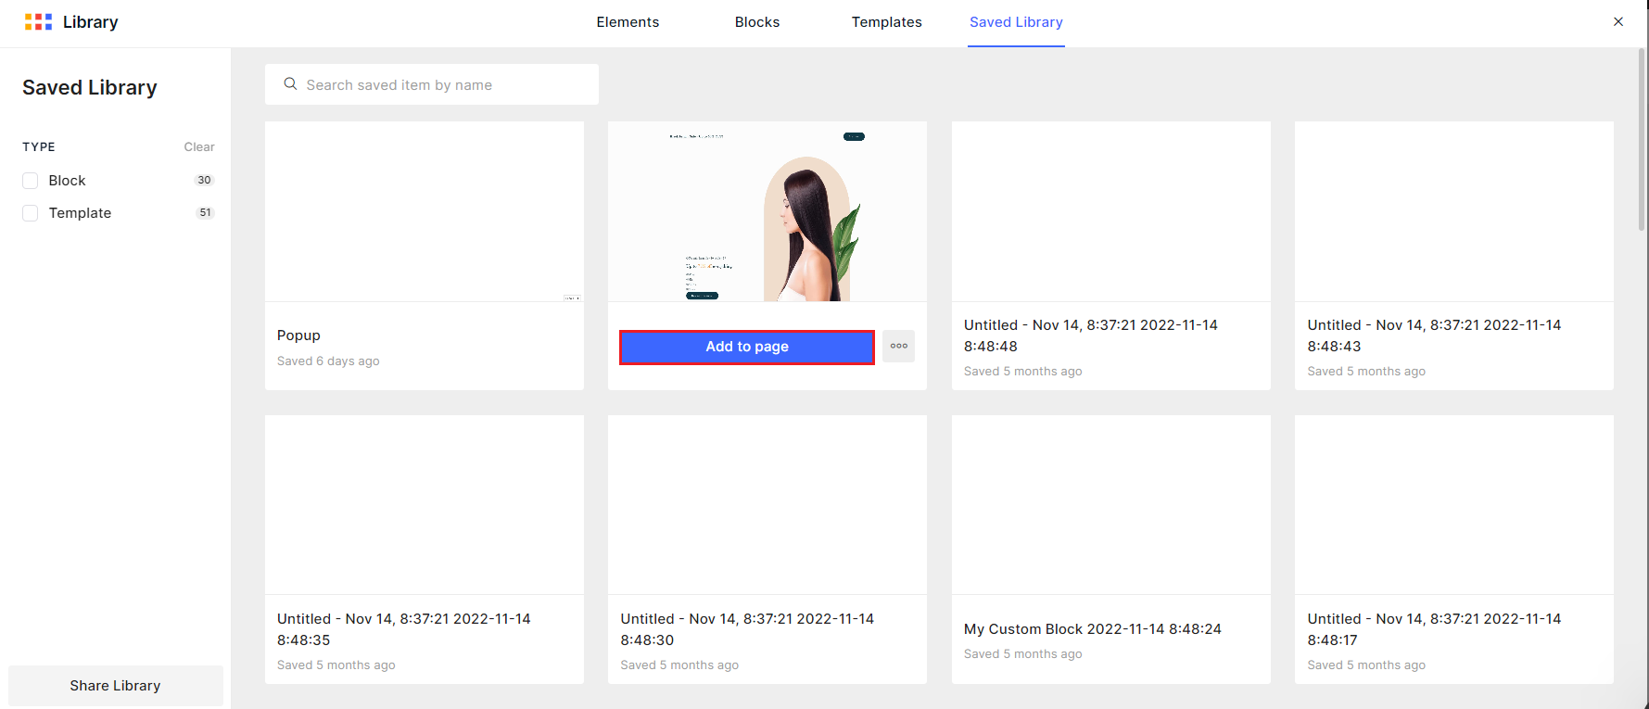Click the vertical scrollbar on the right
This screenshot has height=709, width=1649.
(x=1641, y=139)
